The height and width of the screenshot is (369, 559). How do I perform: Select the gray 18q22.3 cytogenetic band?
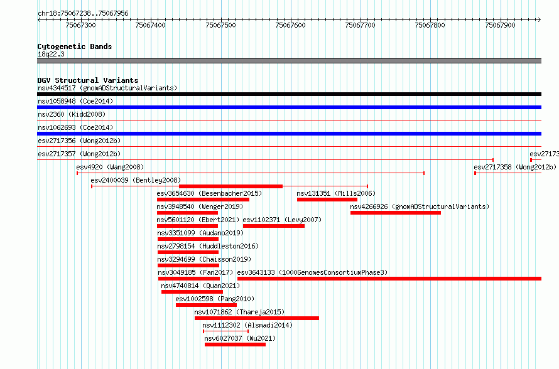point(289,61)
